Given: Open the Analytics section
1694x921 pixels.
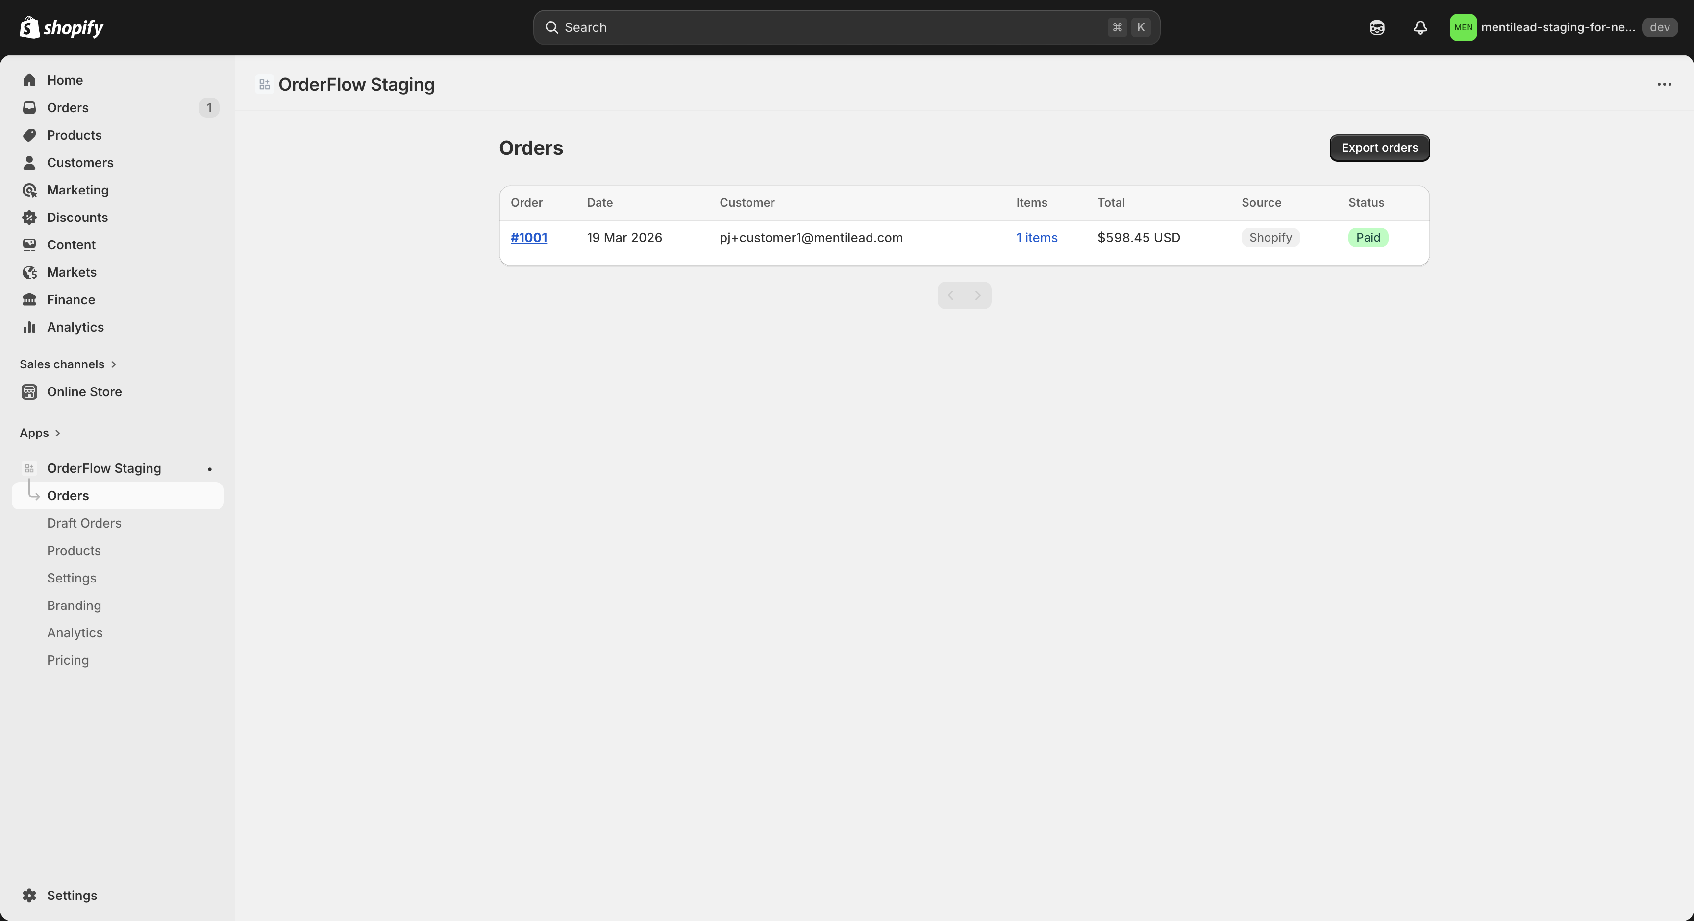Looking at the screenshot, I should (75, 327).
